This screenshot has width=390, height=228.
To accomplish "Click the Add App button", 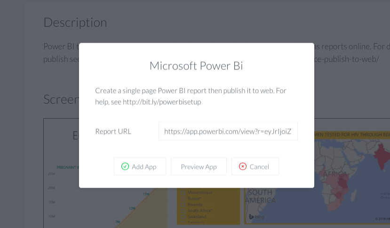I will pyautogui.click(x=140, y=167).
